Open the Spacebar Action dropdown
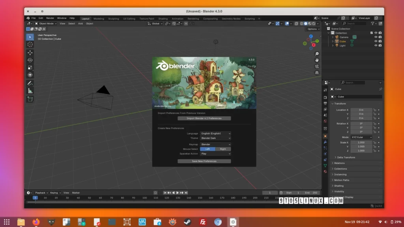Image resolution: width=404 pixels, height=227 pixels. [215, 154]
